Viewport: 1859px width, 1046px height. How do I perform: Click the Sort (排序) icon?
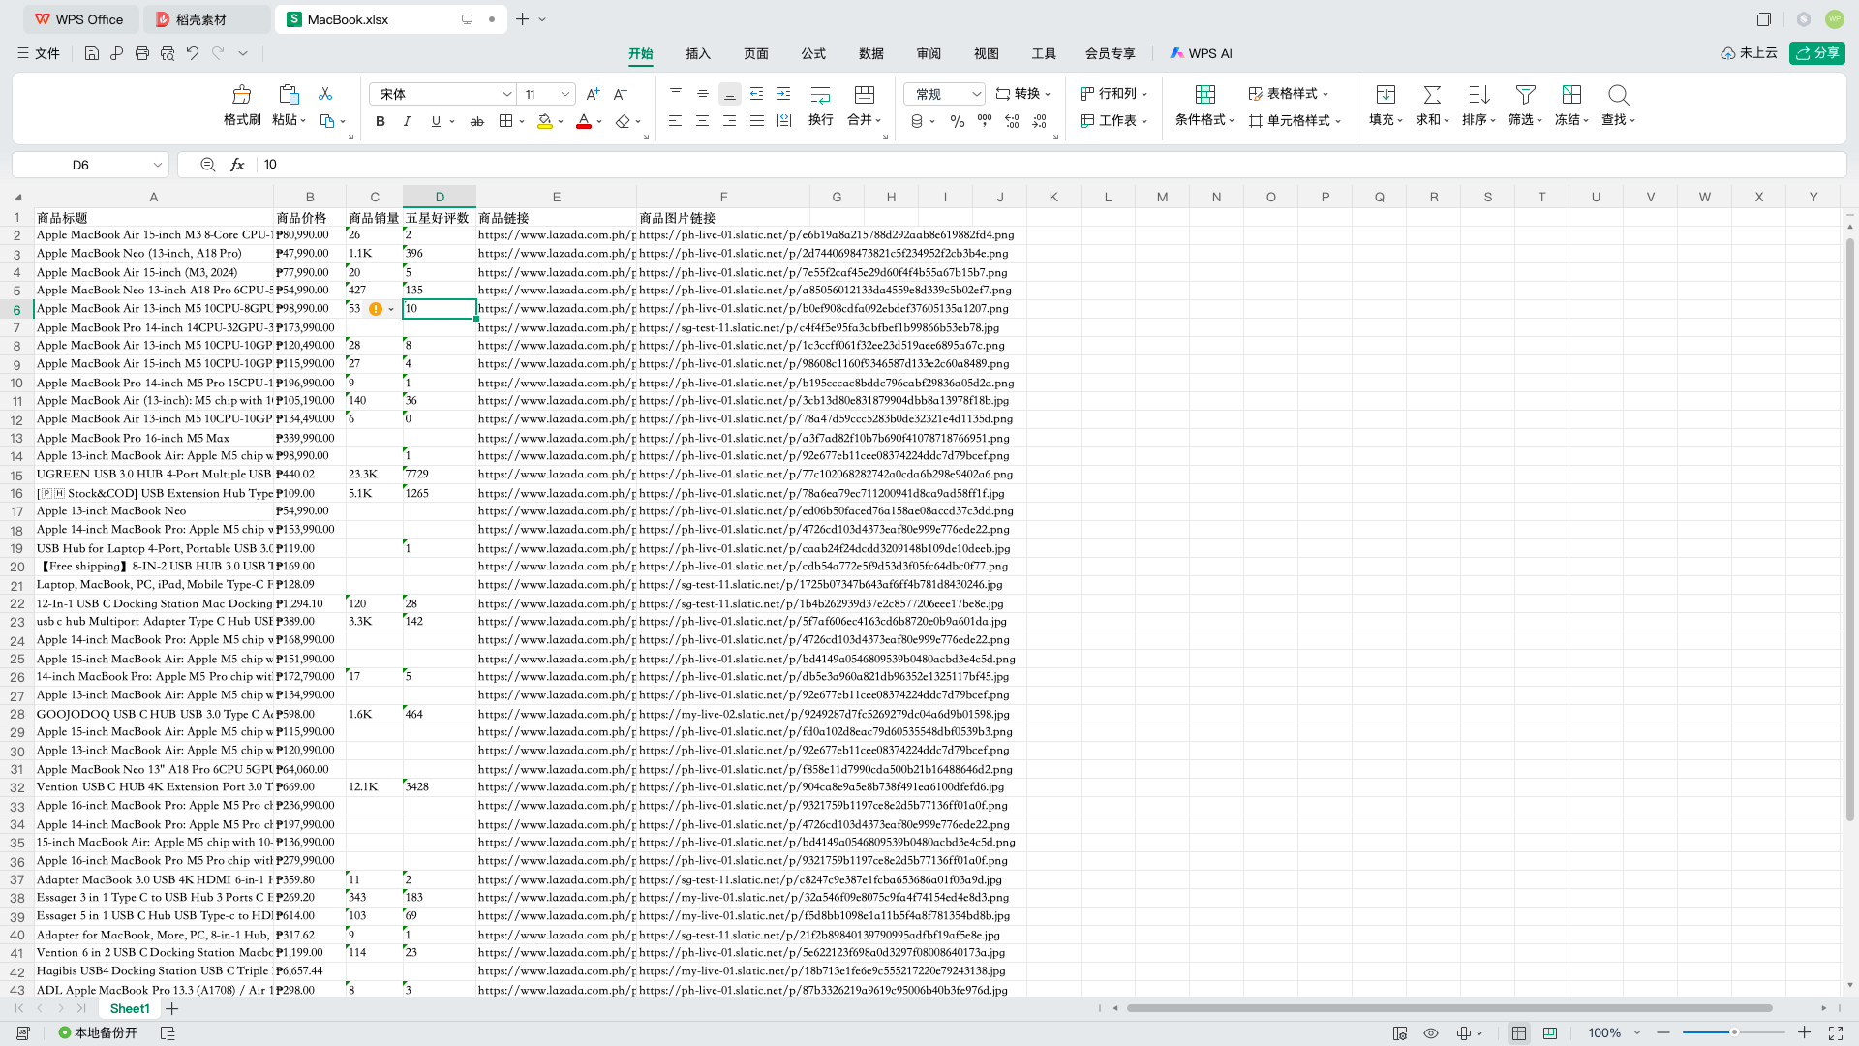[x=1478, y=95]
